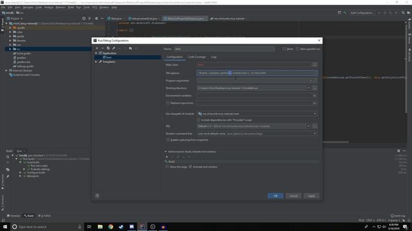Open the Refactor menu
This screenshot has width=412, height=231.
pyautogui.click(x=61, y=7)
